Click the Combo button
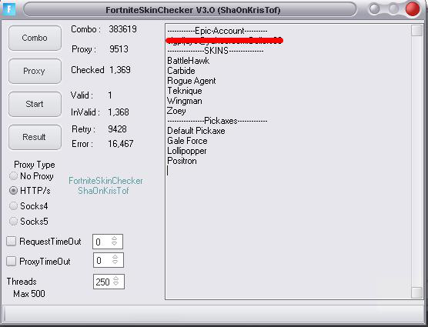Viewport: 428px width, 327px height. [35, 38]
